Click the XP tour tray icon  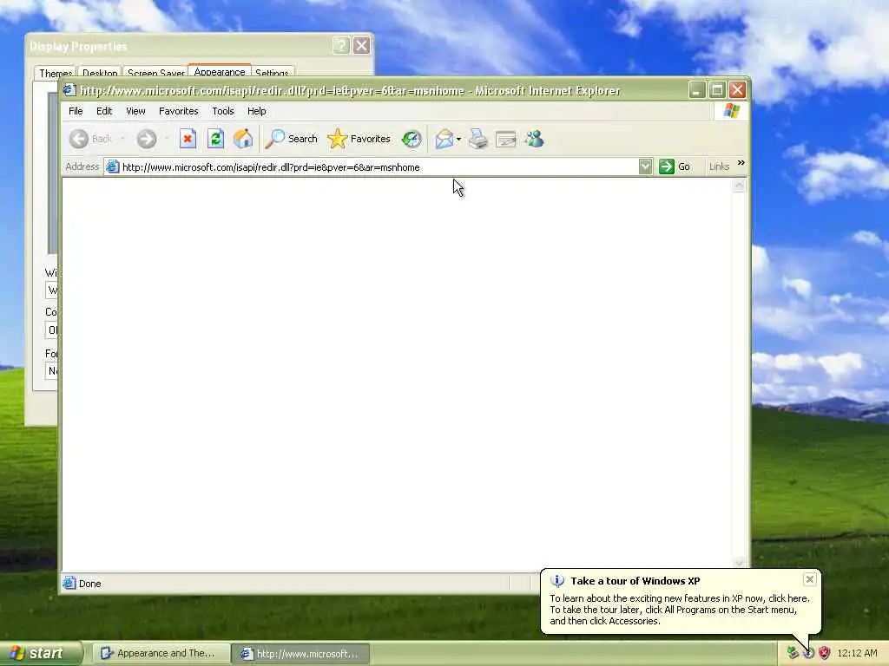808,654
